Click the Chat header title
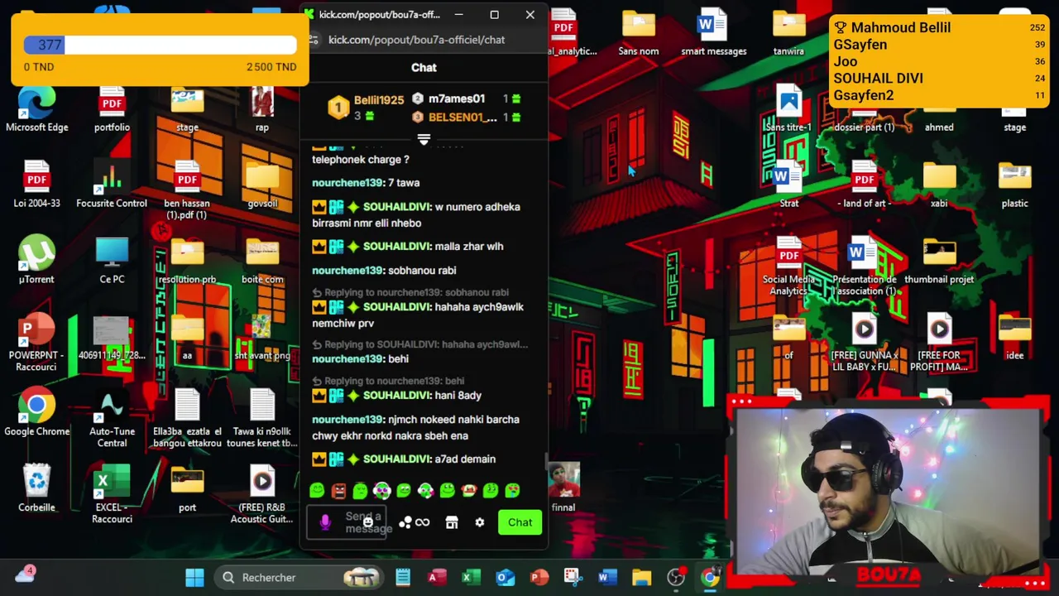The height and width of the screenshot is (596, 1059). [x=424, y=68]
